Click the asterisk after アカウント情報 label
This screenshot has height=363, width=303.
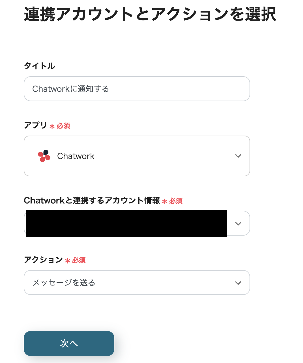click(x=164, y=201)
